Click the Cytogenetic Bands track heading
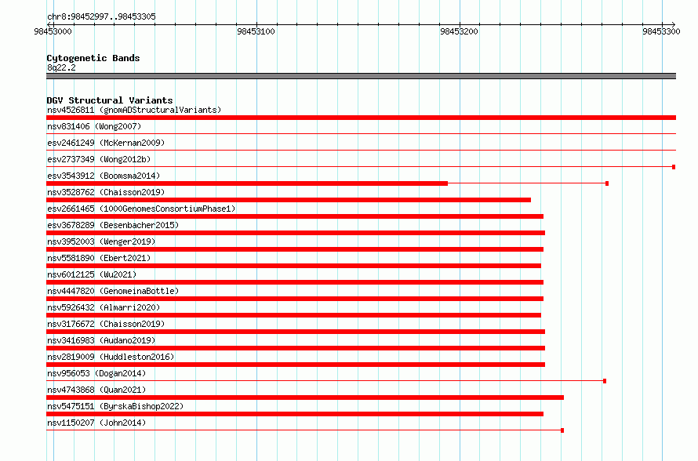Viewport: 698px width, 461px height. click(93, 58)
